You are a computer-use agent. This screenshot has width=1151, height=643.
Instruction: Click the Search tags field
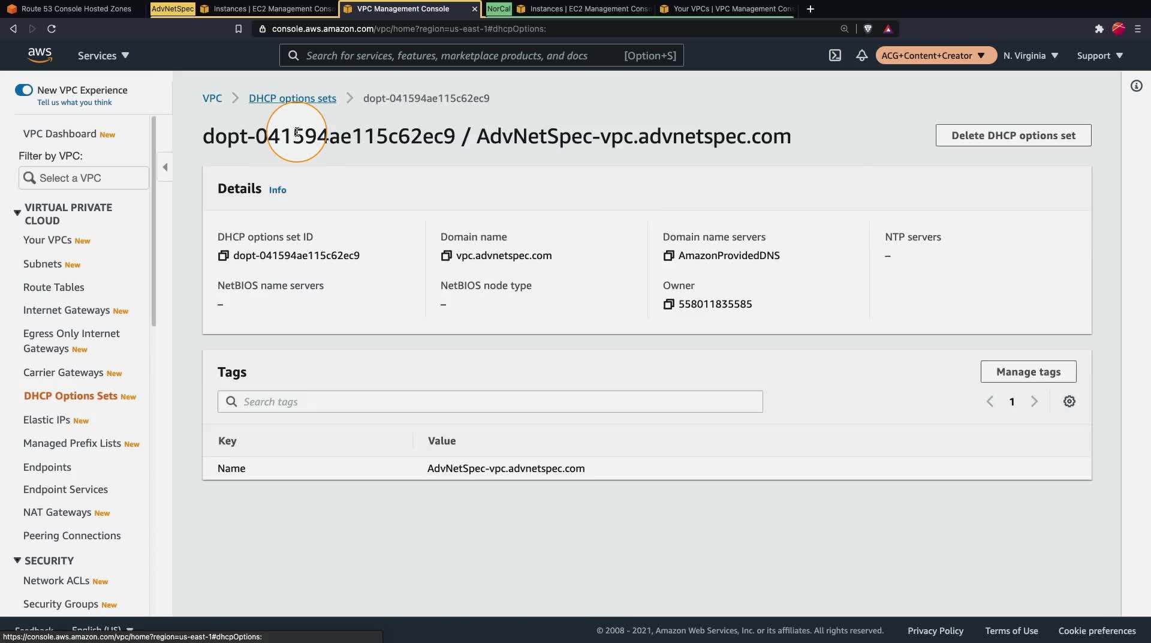[x=490, y=402]
